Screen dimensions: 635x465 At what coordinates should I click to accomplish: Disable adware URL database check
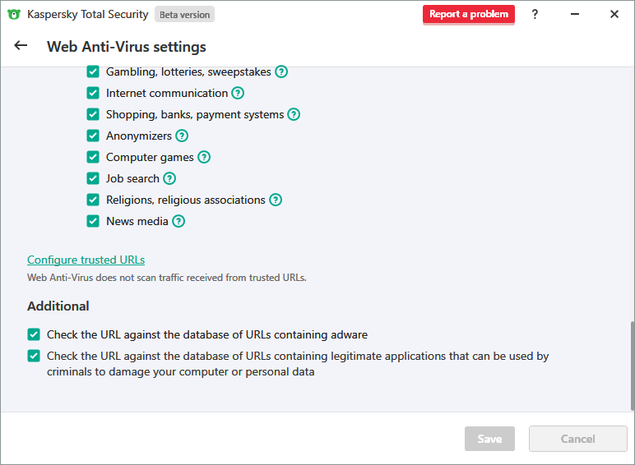[34, 334]
